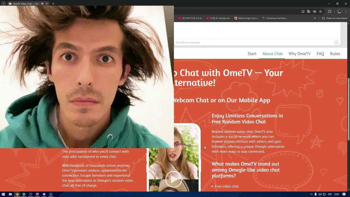Viewport: 350px width, 197px height.
Task: Go to the Start section
Action: tap(252, 54)
